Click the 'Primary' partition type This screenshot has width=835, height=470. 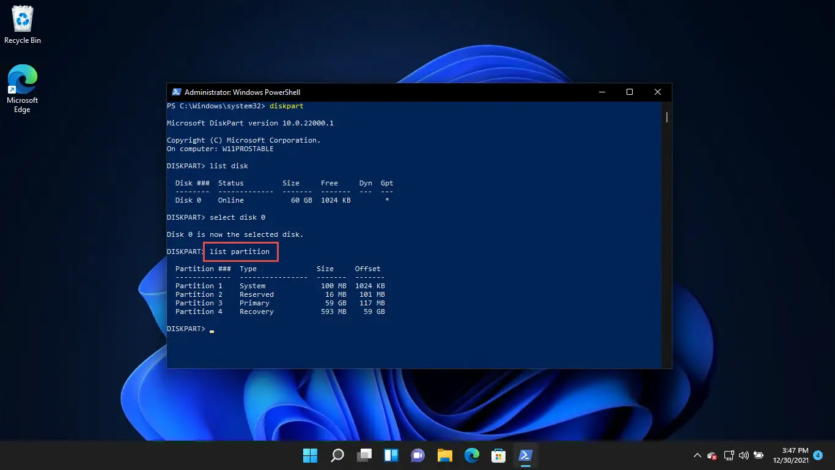point(254,303)
